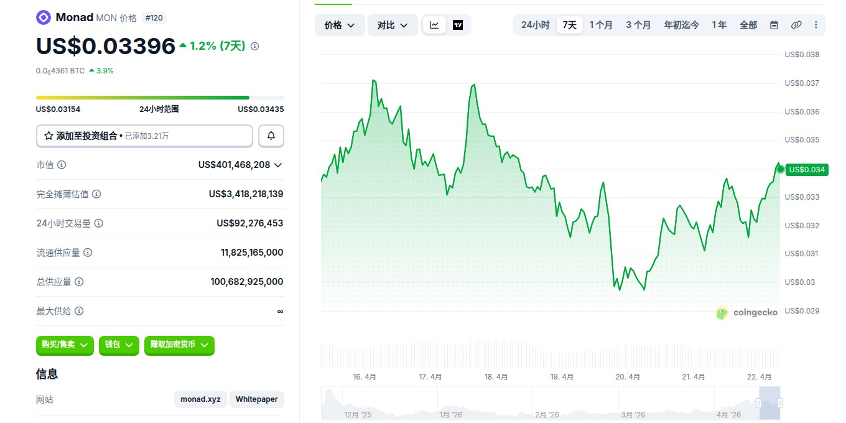Click the market cap value US$401,468,208
This screenshot has height=423, width=846.
234,165
